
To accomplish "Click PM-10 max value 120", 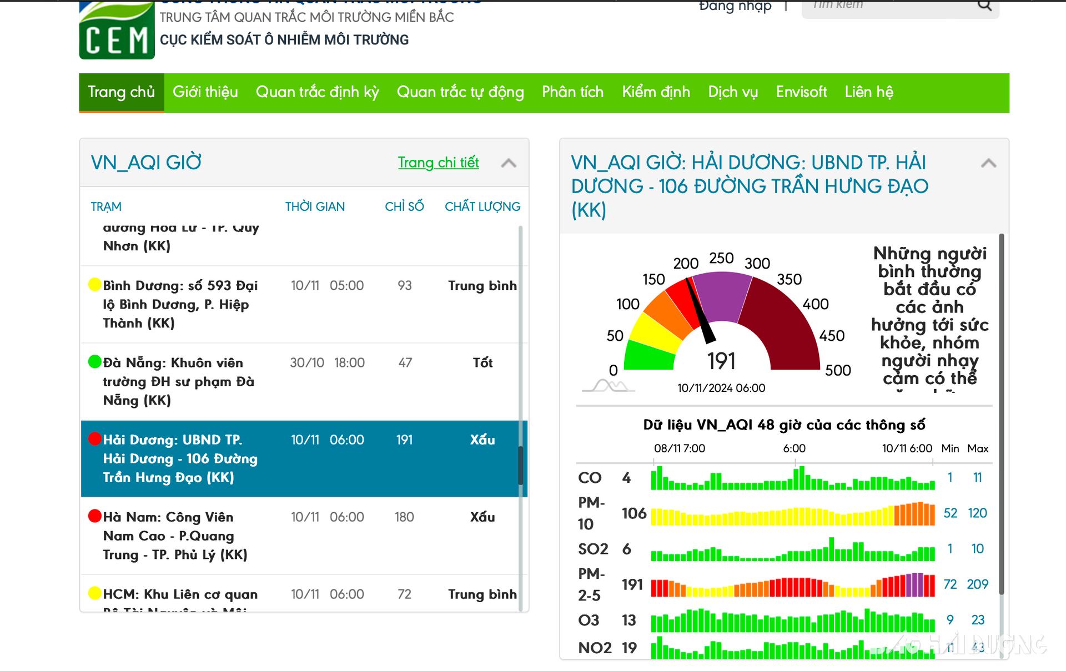I will coord(977,513).
